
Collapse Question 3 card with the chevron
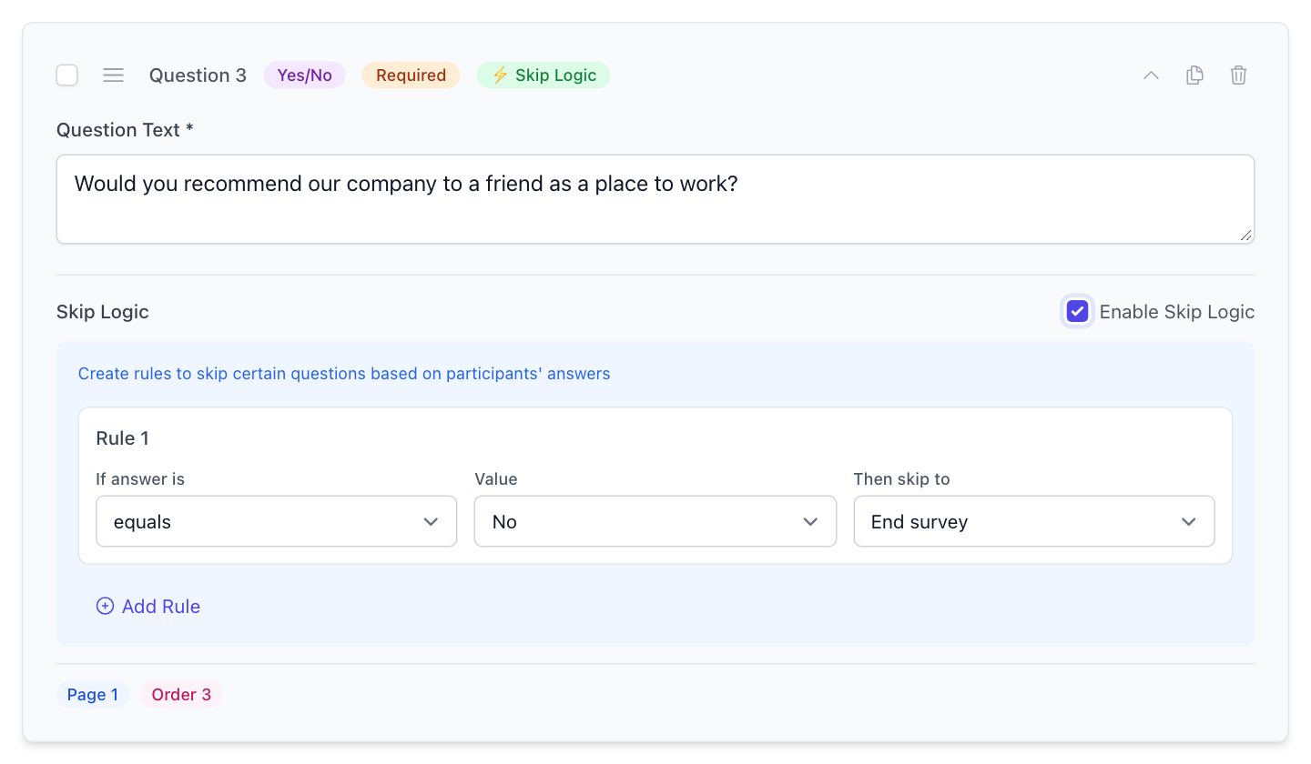1151,75
